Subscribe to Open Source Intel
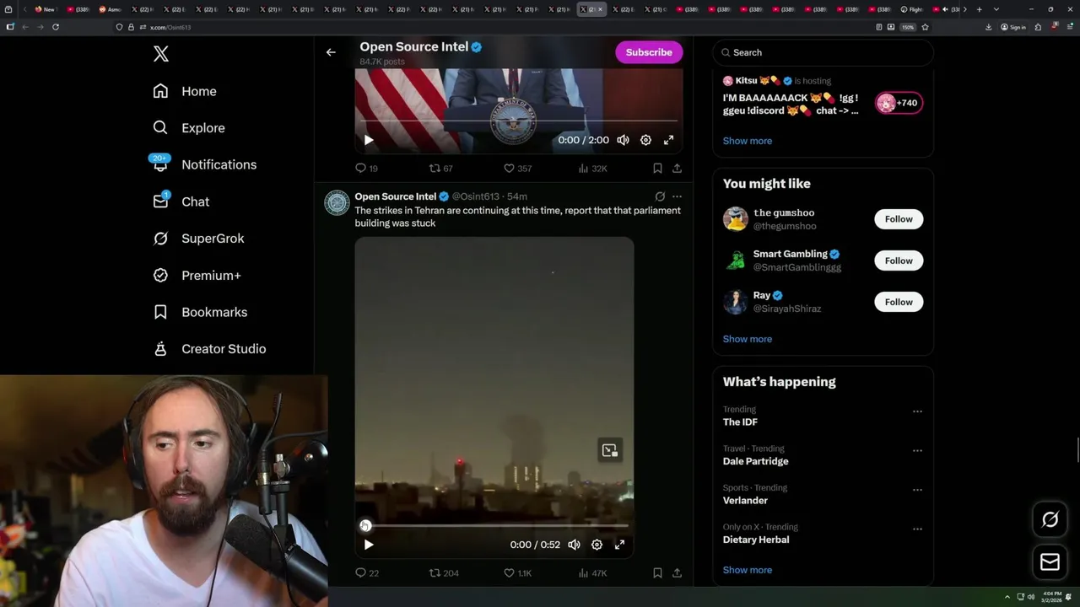Viewport: 1080px width, 607px height. click(649, 52)
